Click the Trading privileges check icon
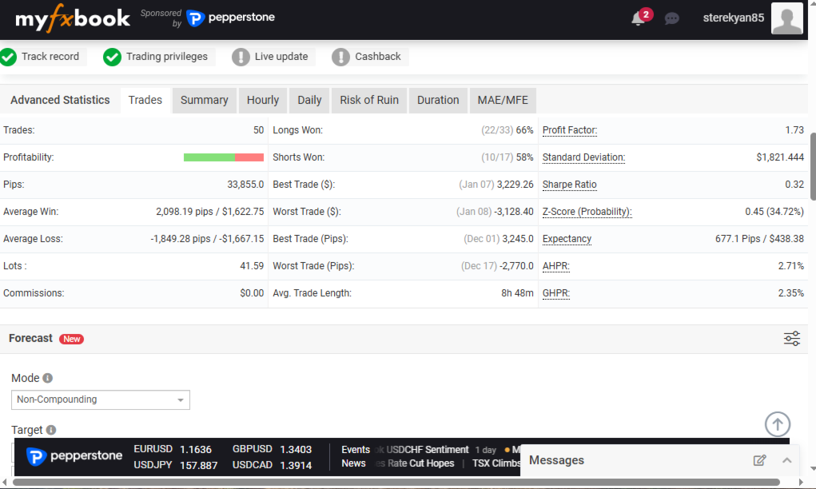 click(112, 58)
